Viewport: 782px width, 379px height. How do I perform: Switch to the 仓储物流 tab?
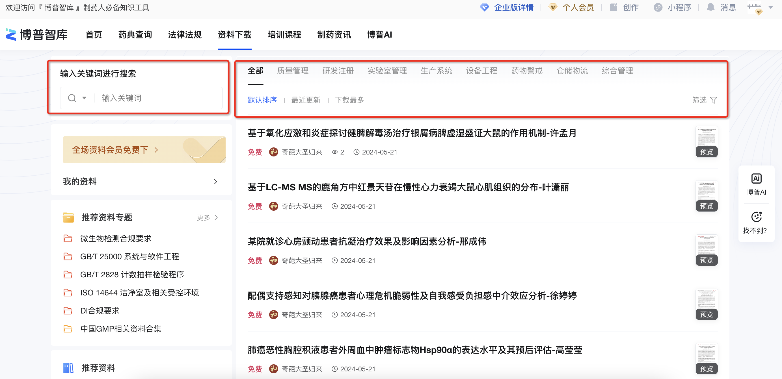[572, 71]
